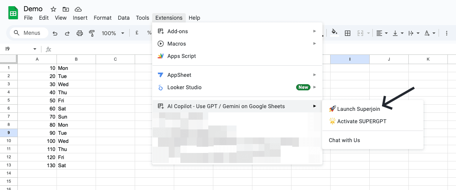The height and width of the screenshot is (190, 456).
Task: Click the Undo arrow
Action: (55, 33)
